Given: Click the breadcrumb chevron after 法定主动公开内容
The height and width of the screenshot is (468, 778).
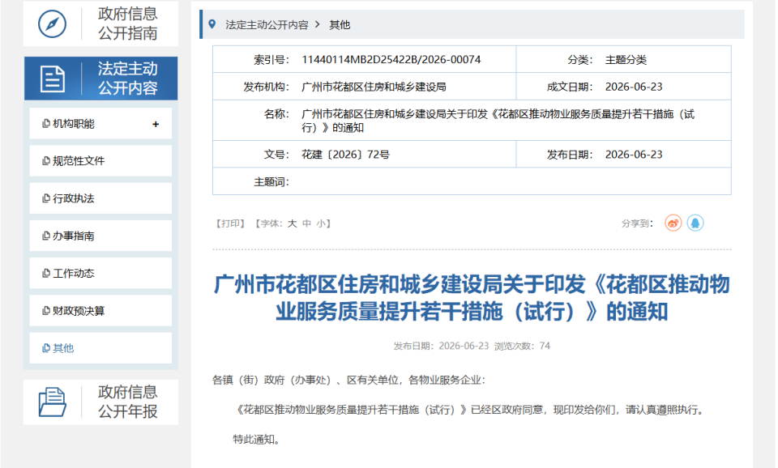Looking at the screenshot, I should [318, 24].
